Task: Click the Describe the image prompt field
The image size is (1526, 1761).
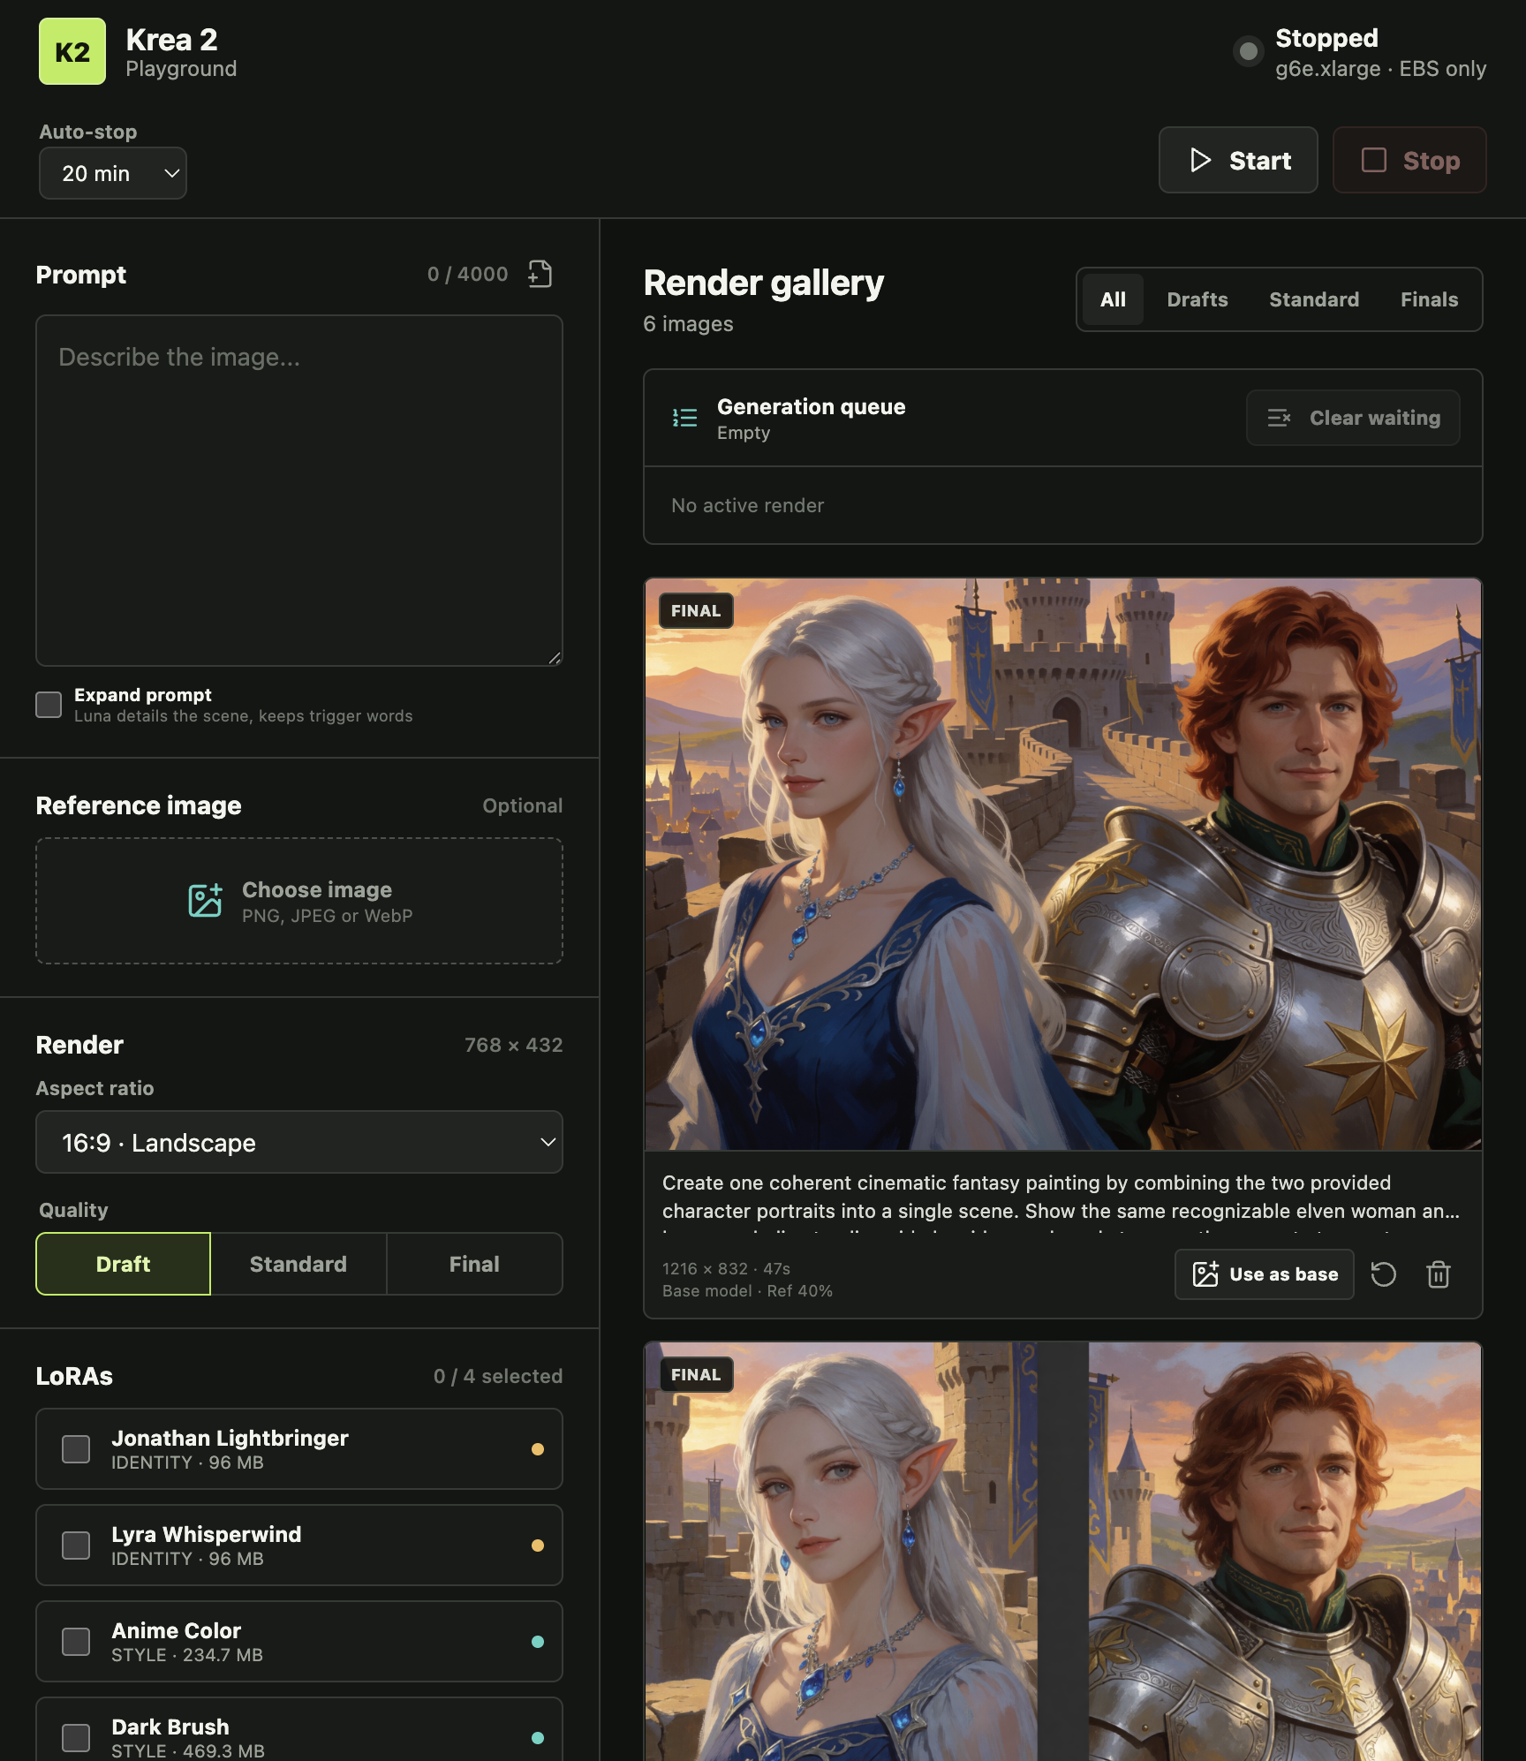Action: coord(299,490)
